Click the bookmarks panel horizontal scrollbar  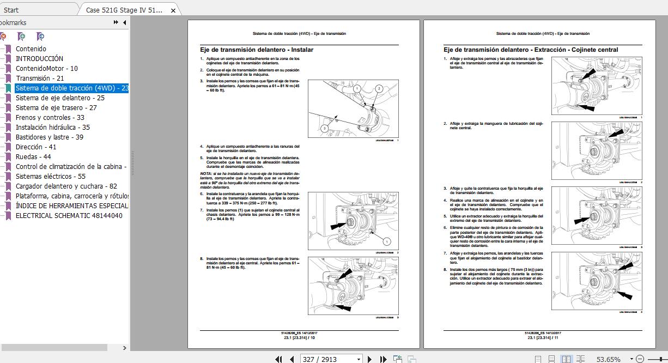coord(54,347)
